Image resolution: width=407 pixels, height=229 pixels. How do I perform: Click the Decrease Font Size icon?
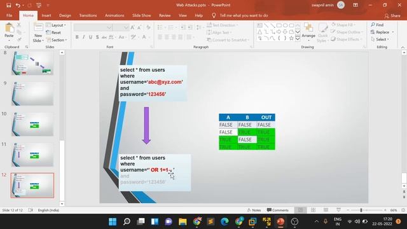(139, 27)
